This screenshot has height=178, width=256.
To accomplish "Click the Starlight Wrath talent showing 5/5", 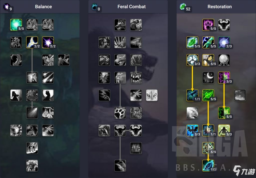I will point(16,25).
